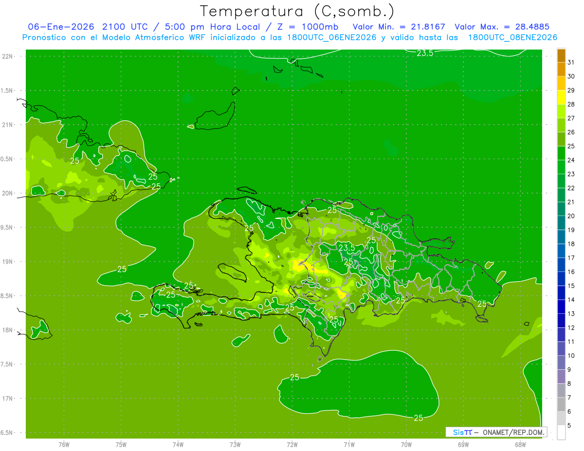Image resolution: width=584 pixels, height=451 pixels.
Task: Click 'Valor Max. = 28.4885' value
Action: coord(501,27)
